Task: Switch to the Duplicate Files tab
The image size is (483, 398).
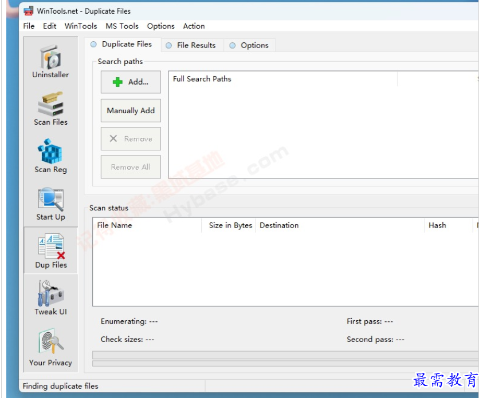Action: [122, 45]
